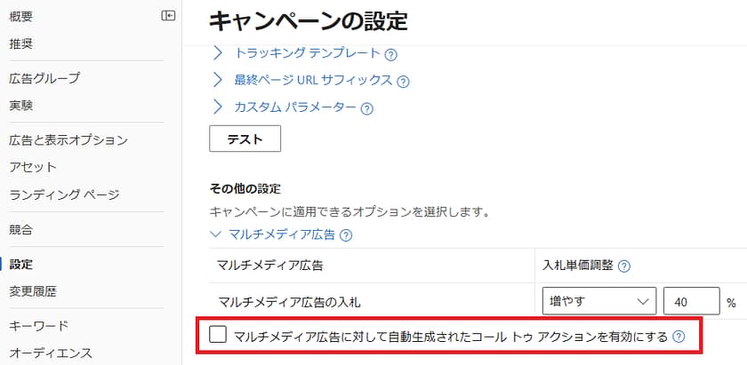This screenshot has width=747, height=365.
Task: Go to キーワード in the sidebar
Action: click(39, 326)
